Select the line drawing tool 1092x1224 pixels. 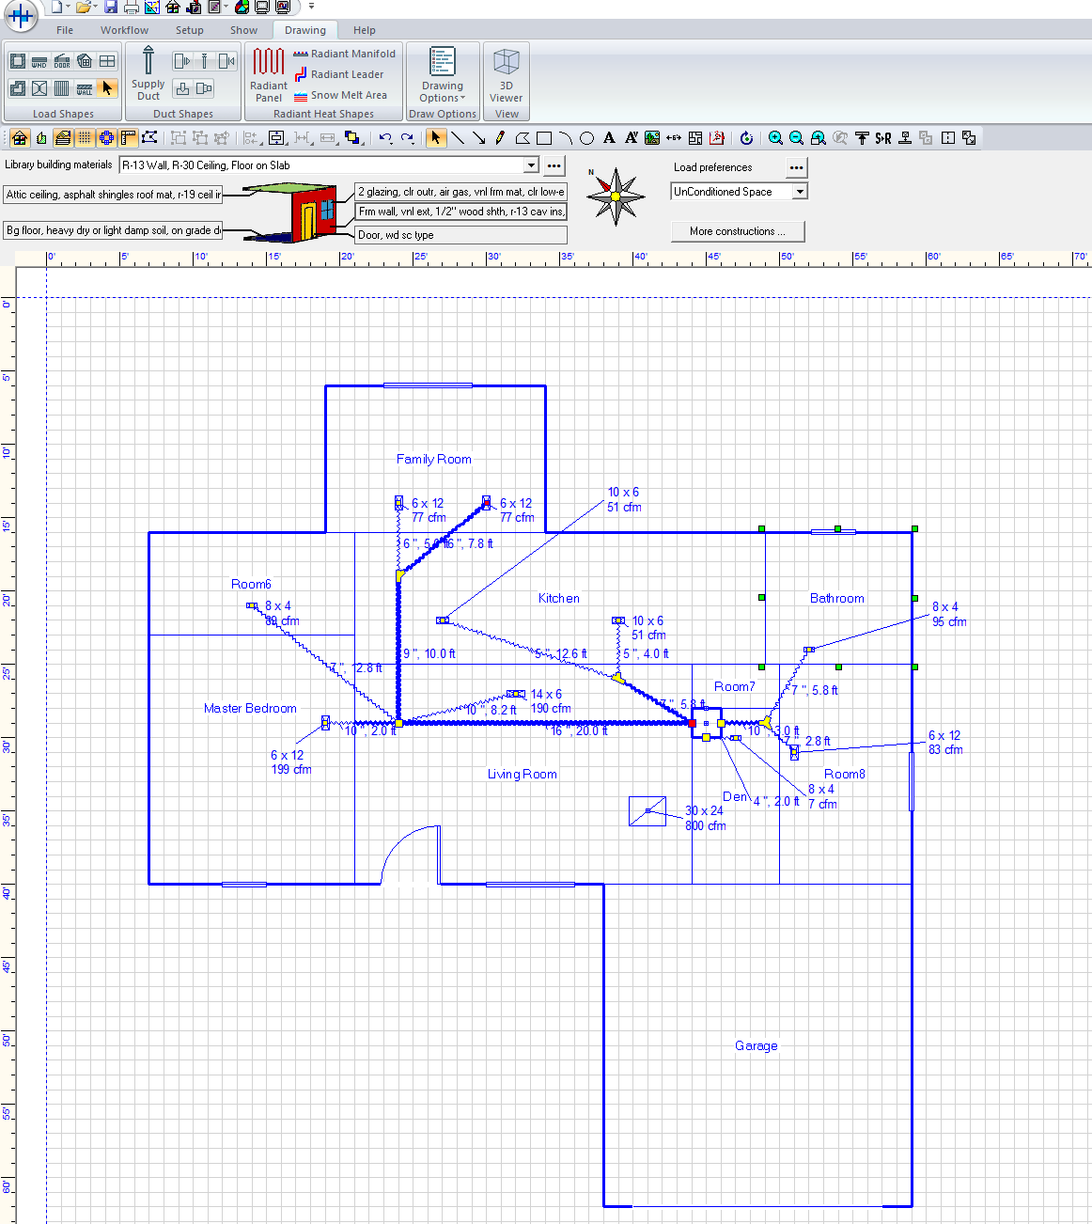(x=458, y=138)
